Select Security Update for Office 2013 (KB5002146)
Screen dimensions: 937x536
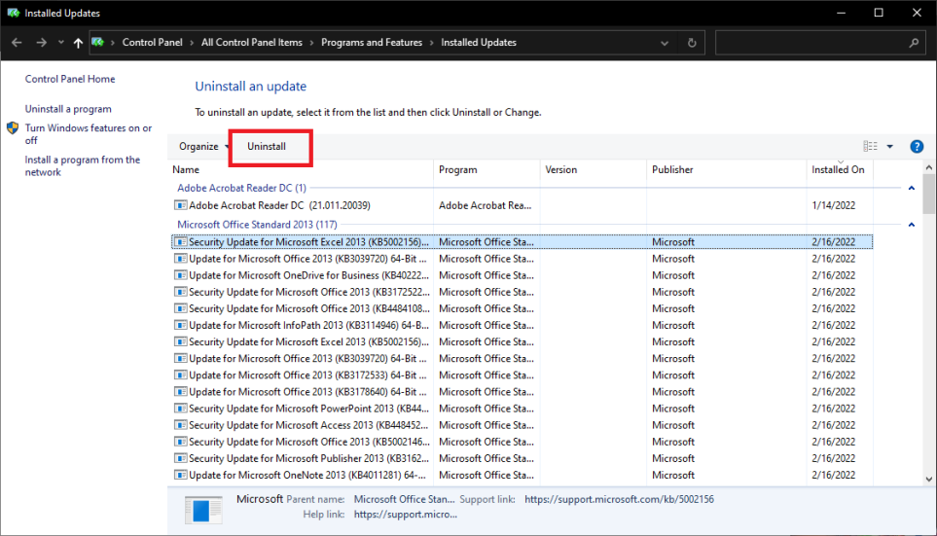(x=522, y=443)
